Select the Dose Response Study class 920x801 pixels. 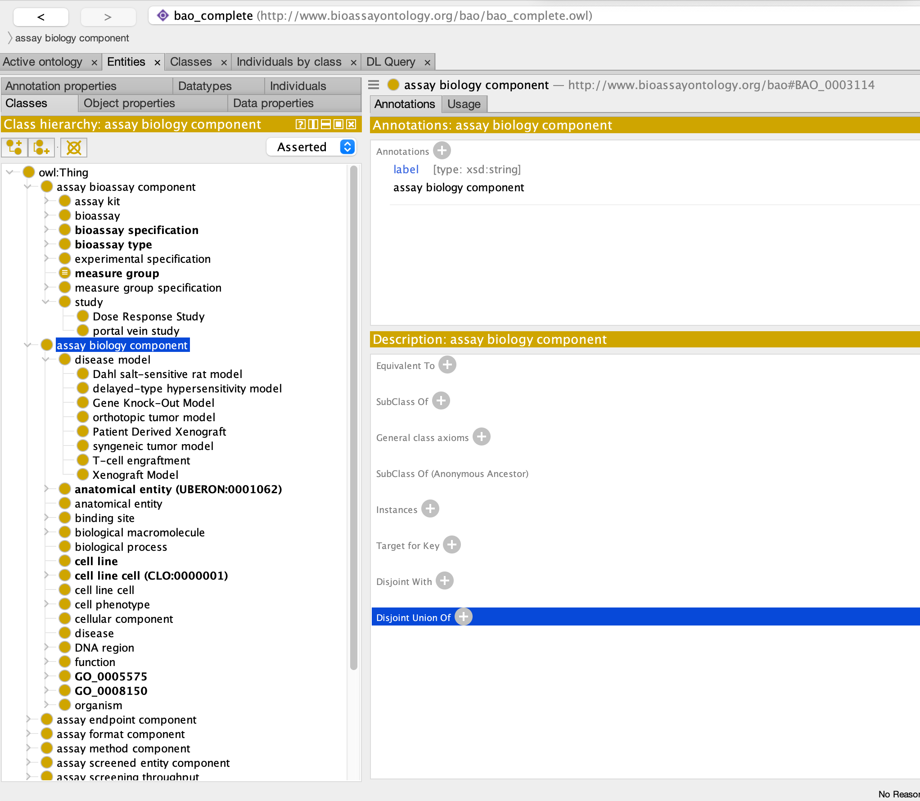tap(149, 316)
